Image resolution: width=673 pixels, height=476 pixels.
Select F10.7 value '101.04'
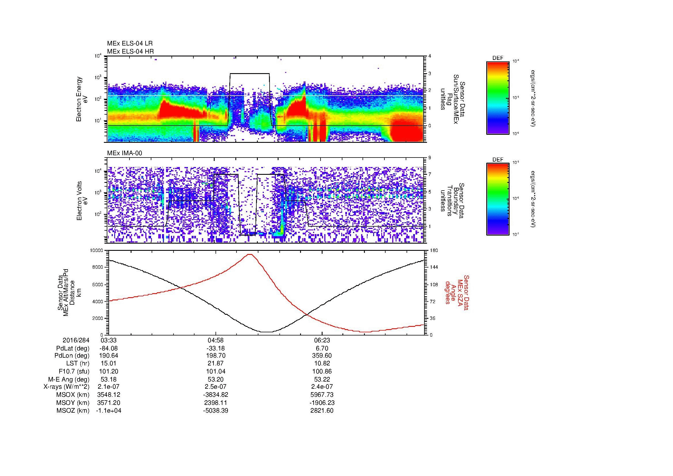[216, 371]
